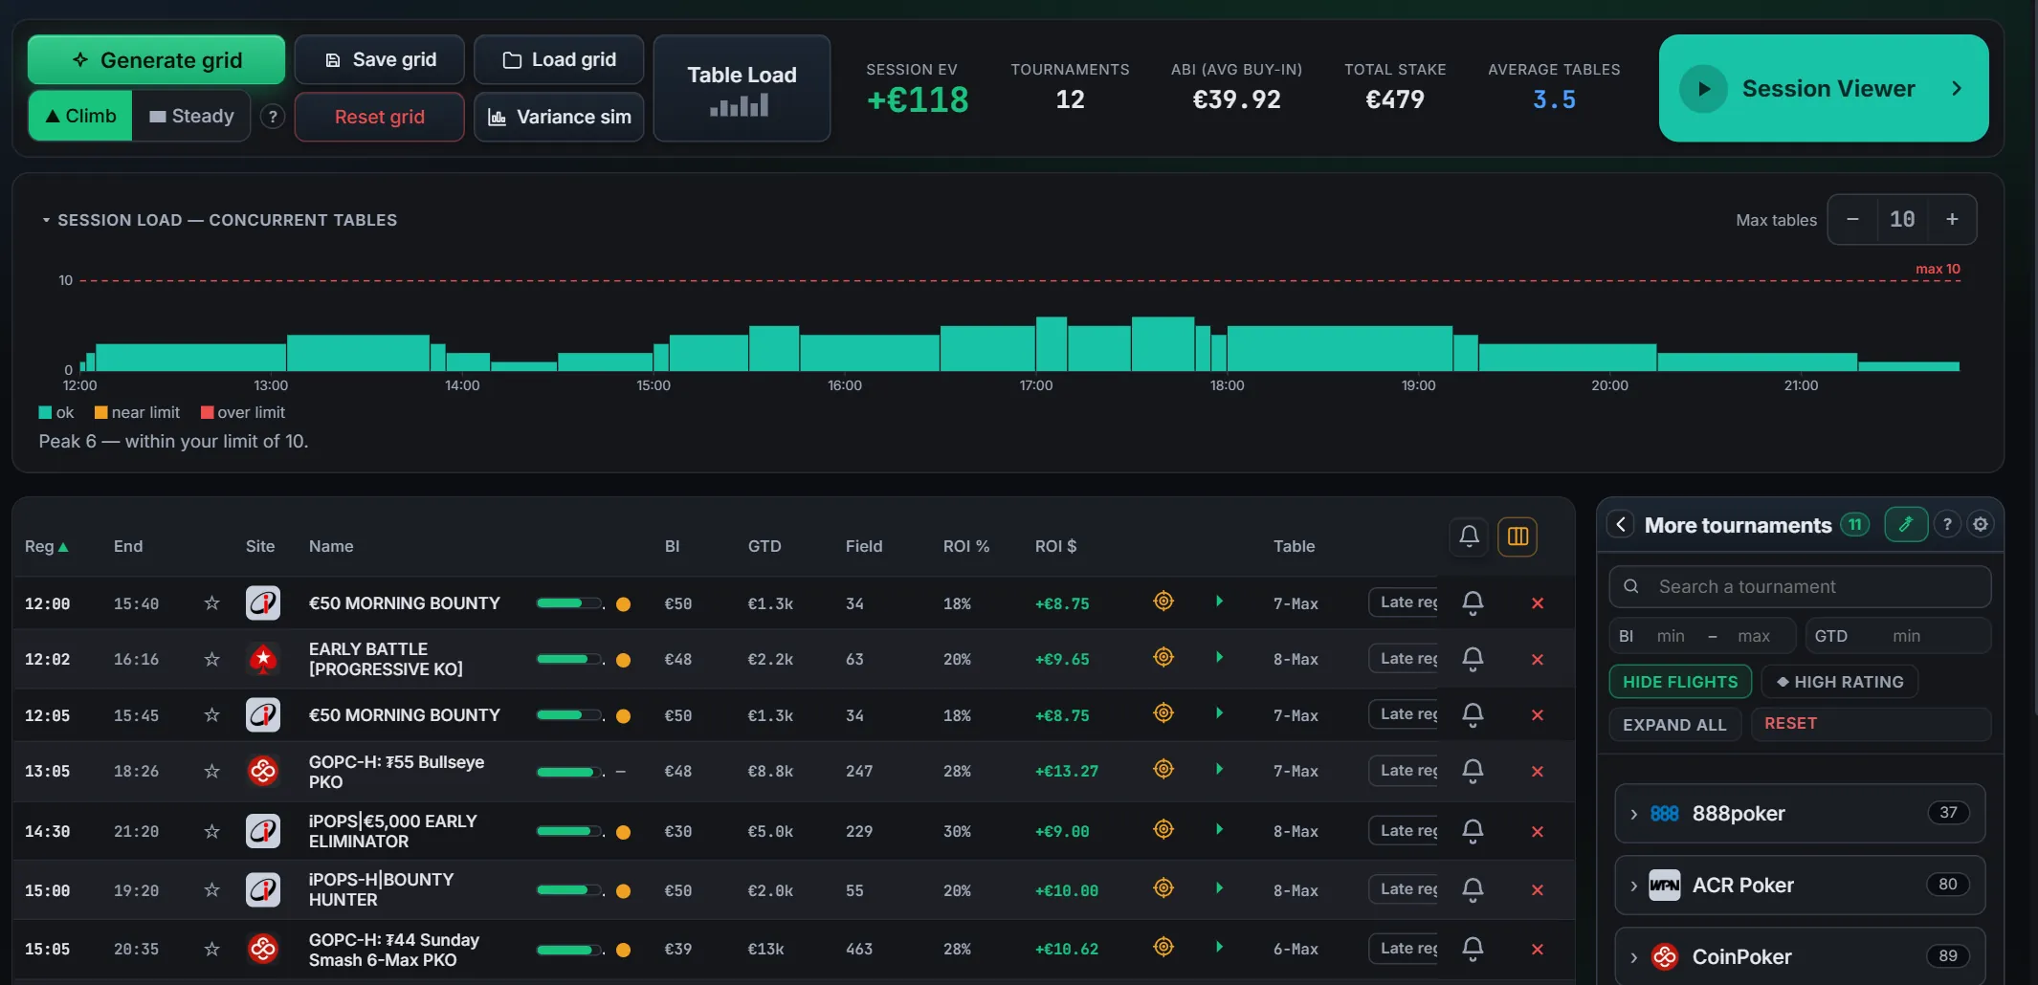The width and height of the screenshot is (2038, 985).
Task: Open More tournaments settings gear
Action: (1981, 524)
